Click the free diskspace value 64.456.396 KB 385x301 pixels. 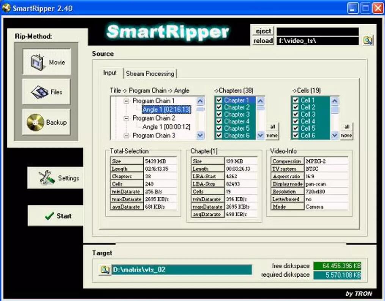[337, 266]
